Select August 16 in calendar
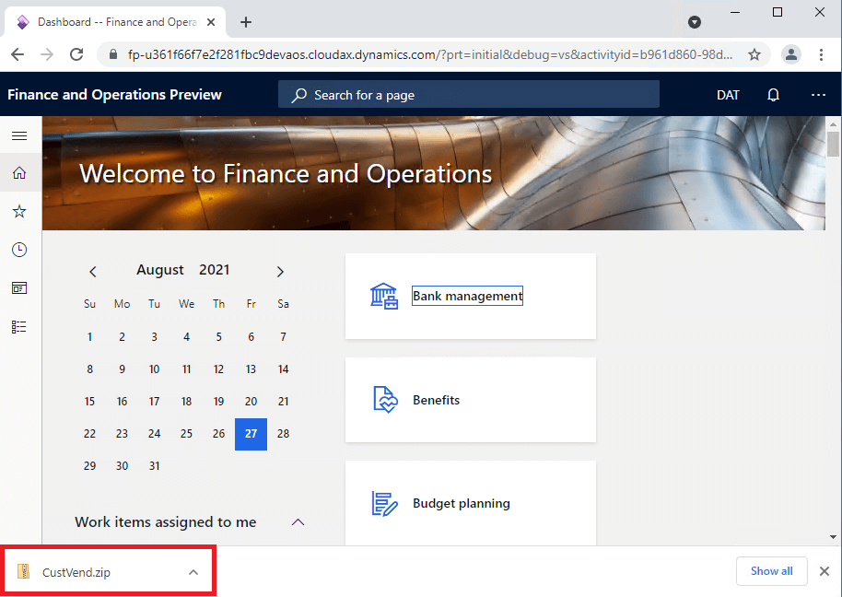The width and height of the screenshot is (842, 597). point(122,402)
